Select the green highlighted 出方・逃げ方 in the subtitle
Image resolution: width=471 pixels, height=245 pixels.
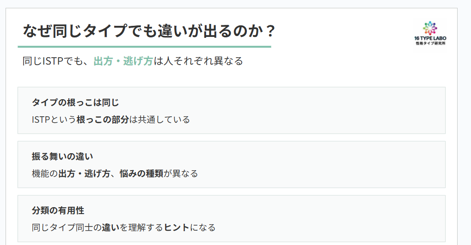tap(123, 61)
